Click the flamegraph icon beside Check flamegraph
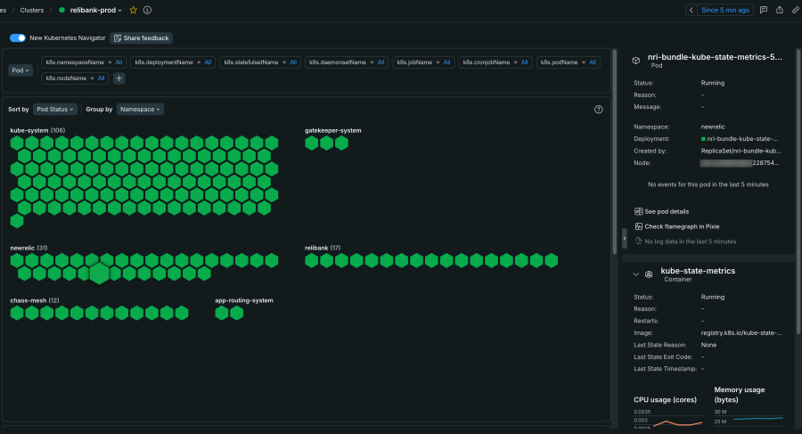The width and height of the screenshot is (802, 434). pos(638,226)
